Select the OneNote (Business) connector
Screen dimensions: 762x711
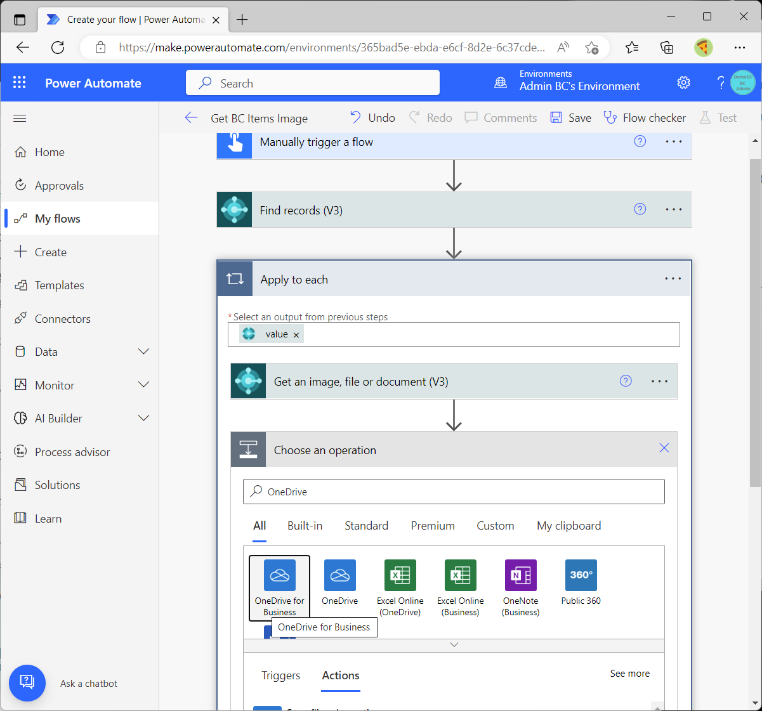click(x=520, y=584)
